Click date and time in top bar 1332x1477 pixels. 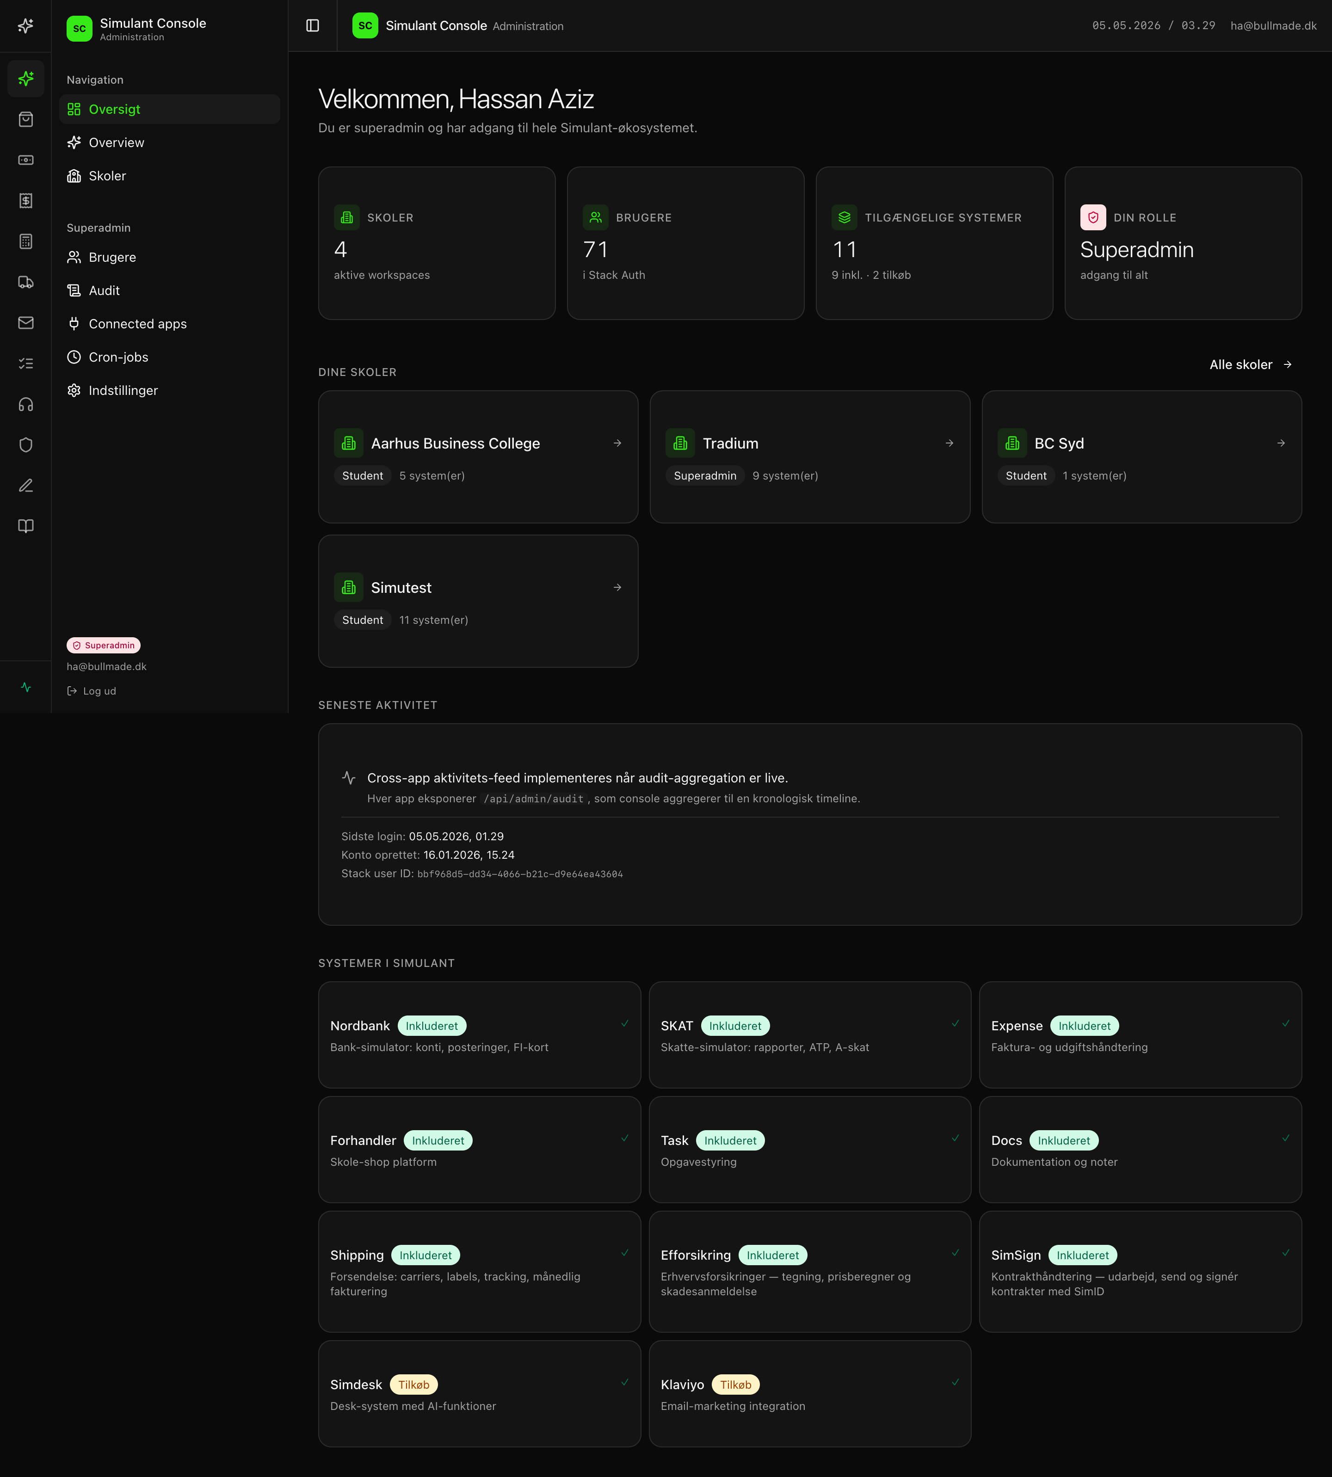(x=1153, y=25)
